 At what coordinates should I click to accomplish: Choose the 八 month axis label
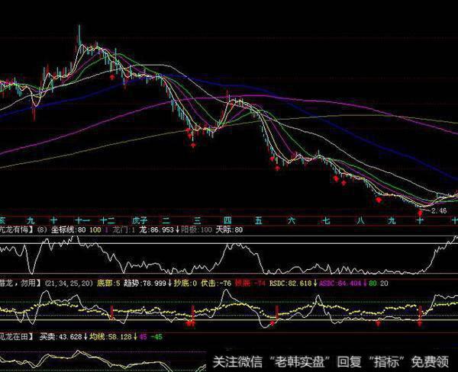360,220
